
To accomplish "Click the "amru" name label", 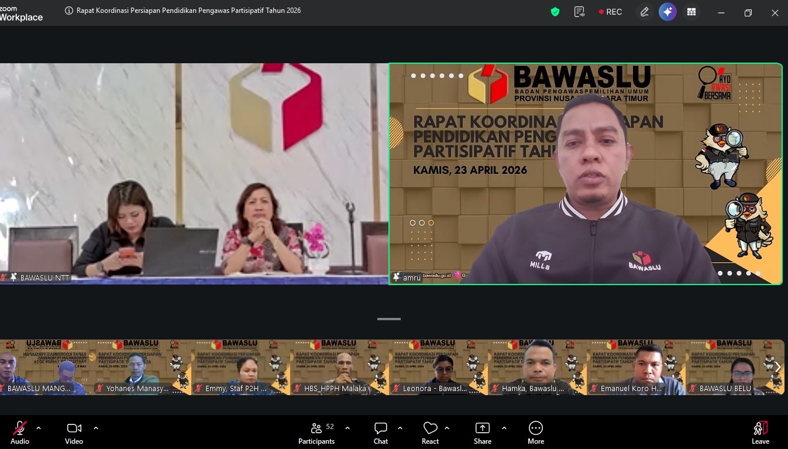I will click(412, 277).
